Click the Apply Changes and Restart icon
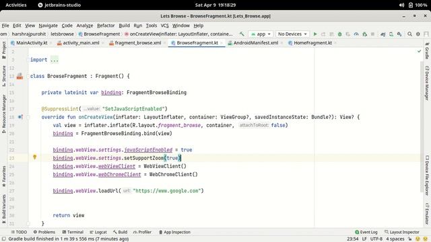 [x=323, y=34]
